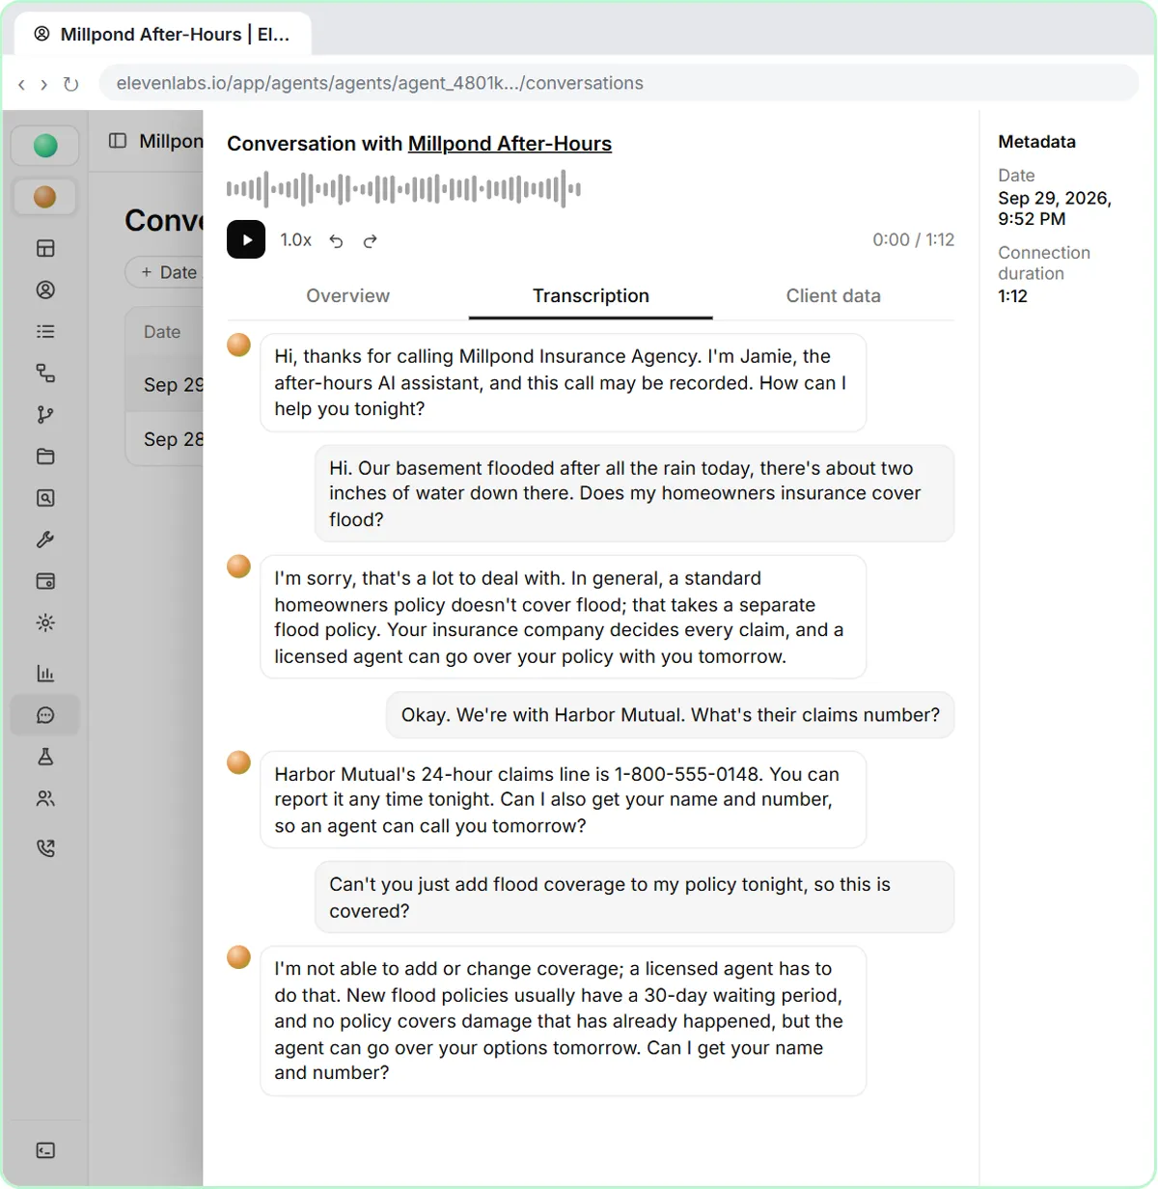Open the wrench tools icon in the sidebar
Screen dimensions: 1158x1189
[x=45, y=539]
